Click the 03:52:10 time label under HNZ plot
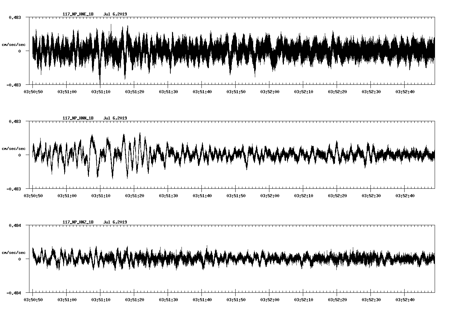 304,300
